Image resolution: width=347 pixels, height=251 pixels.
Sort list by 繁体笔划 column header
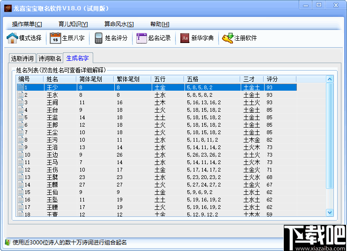pos(133,79)
